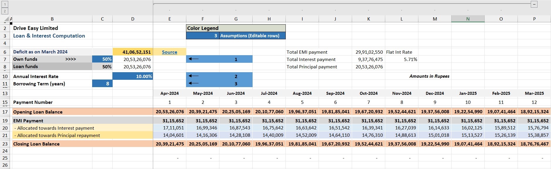The height and width of the screenshot is (169, 551).
Task: Click arrow pointing to assumption 3
Action: [x=194, y=83]
